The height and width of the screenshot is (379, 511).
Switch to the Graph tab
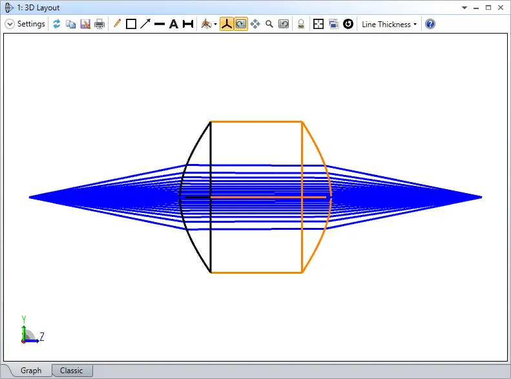(31, 371)
